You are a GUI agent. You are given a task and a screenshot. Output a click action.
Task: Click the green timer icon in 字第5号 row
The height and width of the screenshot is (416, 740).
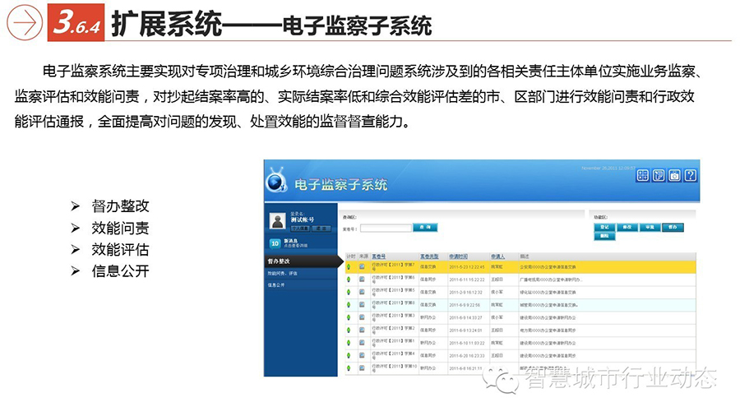[349, 293]
